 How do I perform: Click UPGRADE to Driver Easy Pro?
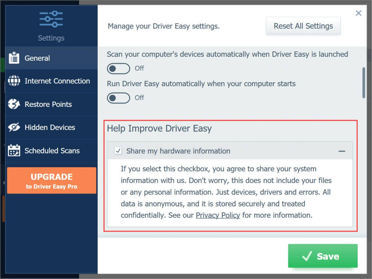click(x=51, y=181)
